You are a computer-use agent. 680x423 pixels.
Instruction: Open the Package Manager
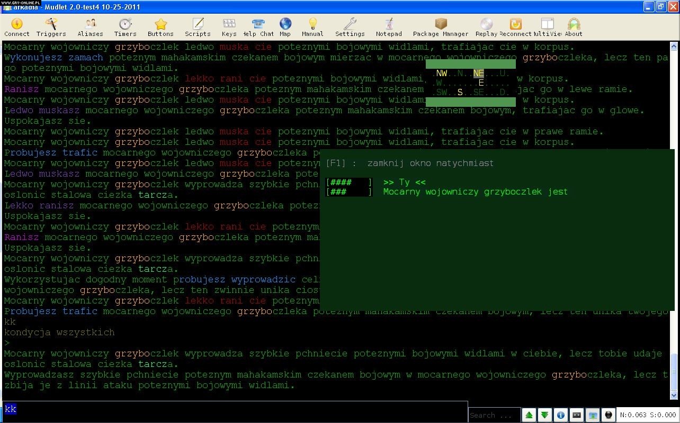click(441, 27)
